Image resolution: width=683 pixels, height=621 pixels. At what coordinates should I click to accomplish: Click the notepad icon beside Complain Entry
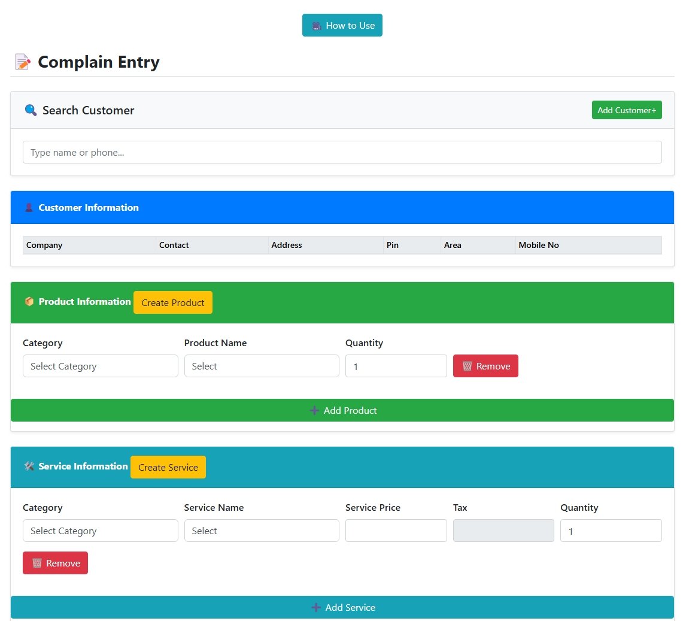point(23,62)
